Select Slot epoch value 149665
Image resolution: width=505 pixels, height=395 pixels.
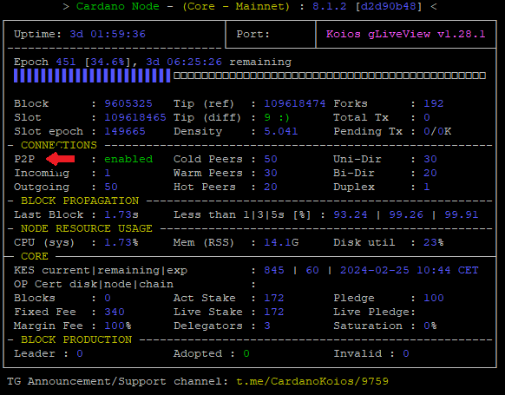125,131
